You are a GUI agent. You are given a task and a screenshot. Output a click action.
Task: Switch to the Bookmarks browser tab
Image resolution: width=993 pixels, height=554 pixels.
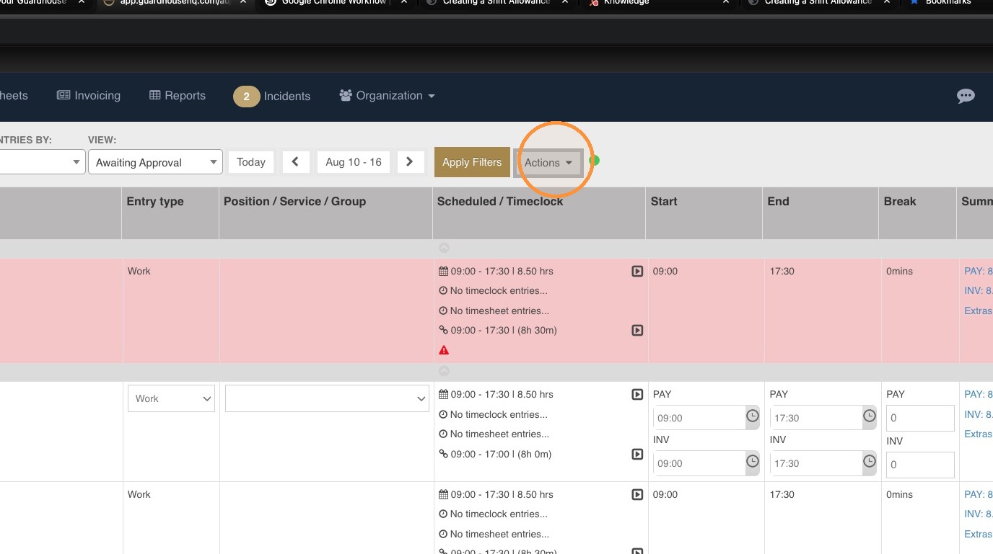click(x=947, y=3)
